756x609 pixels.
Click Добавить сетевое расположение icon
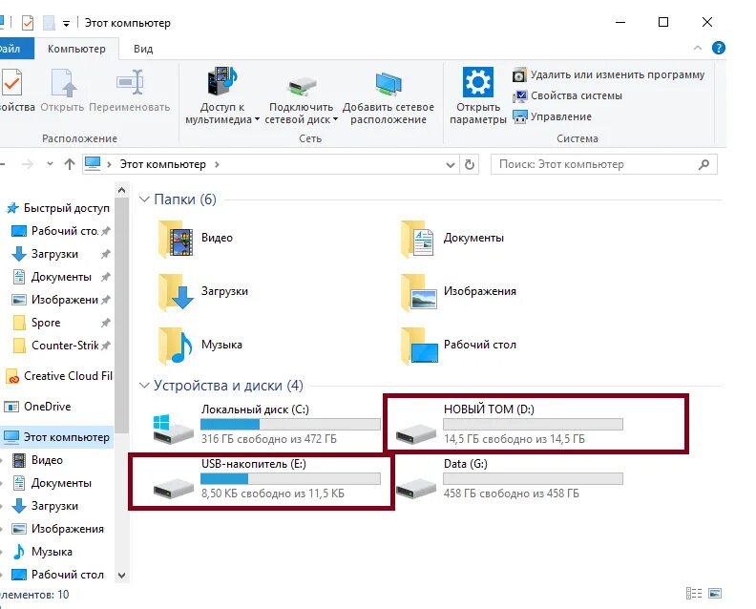point(388,83)
